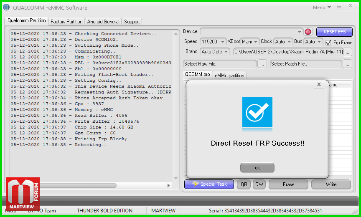This screenshot has width=361, height=217.
Task: Minimize the QUALCOMM eMMC window
Action: [339, 7]
